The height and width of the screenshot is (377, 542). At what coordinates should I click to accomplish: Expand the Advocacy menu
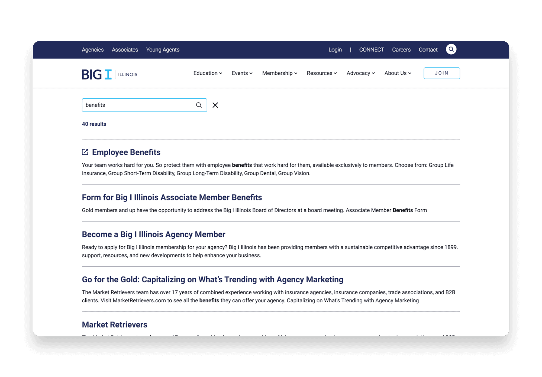coord(361,73)
